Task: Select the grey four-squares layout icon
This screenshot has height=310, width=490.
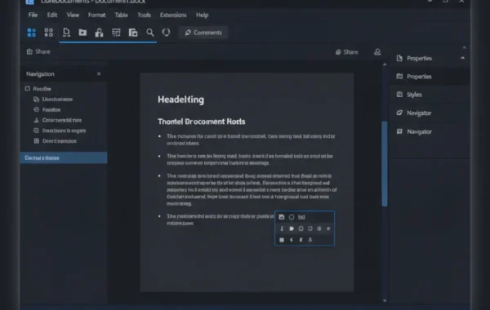Action: (48, 33)
